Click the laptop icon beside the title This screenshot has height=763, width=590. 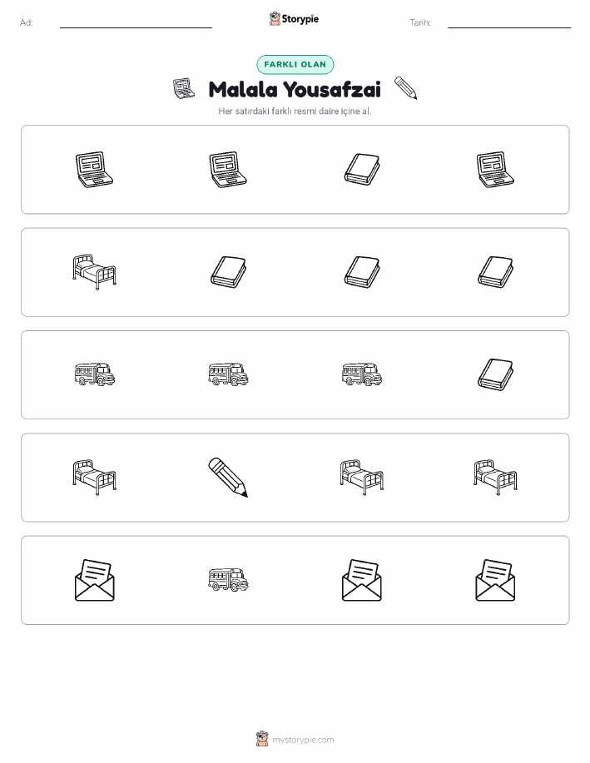(x=184, y=88)
